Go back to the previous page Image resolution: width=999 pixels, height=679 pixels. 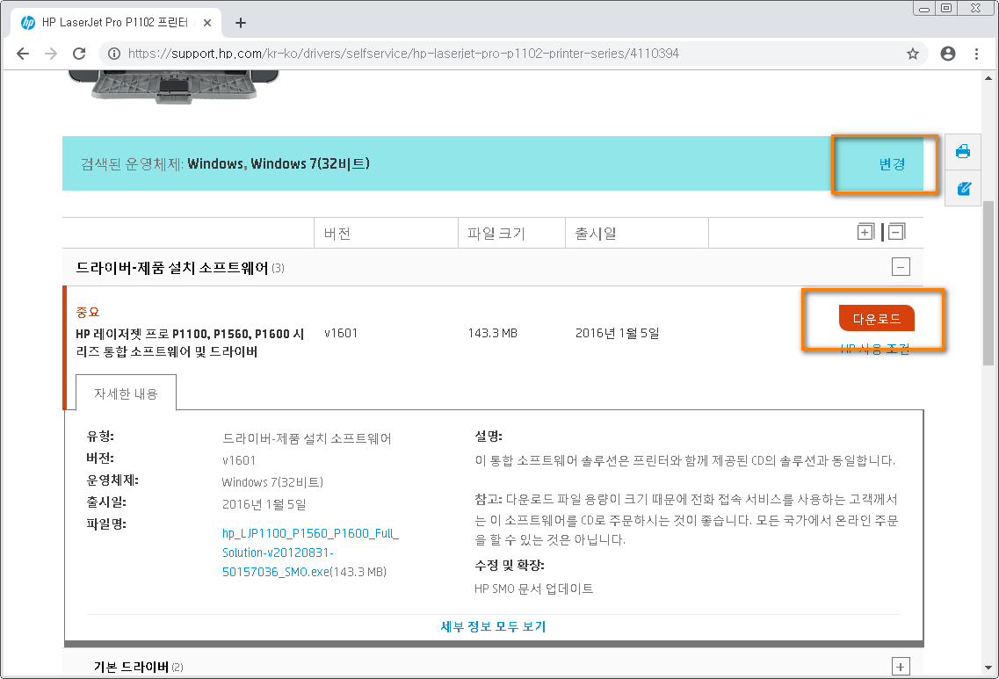(x=23, y=54)
